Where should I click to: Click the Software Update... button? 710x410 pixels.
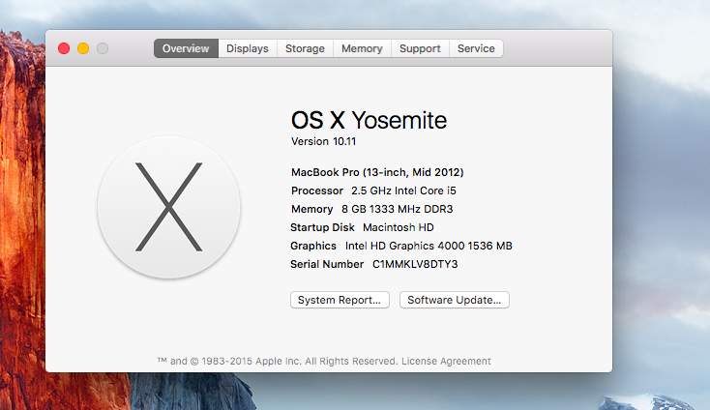click(x=455, y=300)
